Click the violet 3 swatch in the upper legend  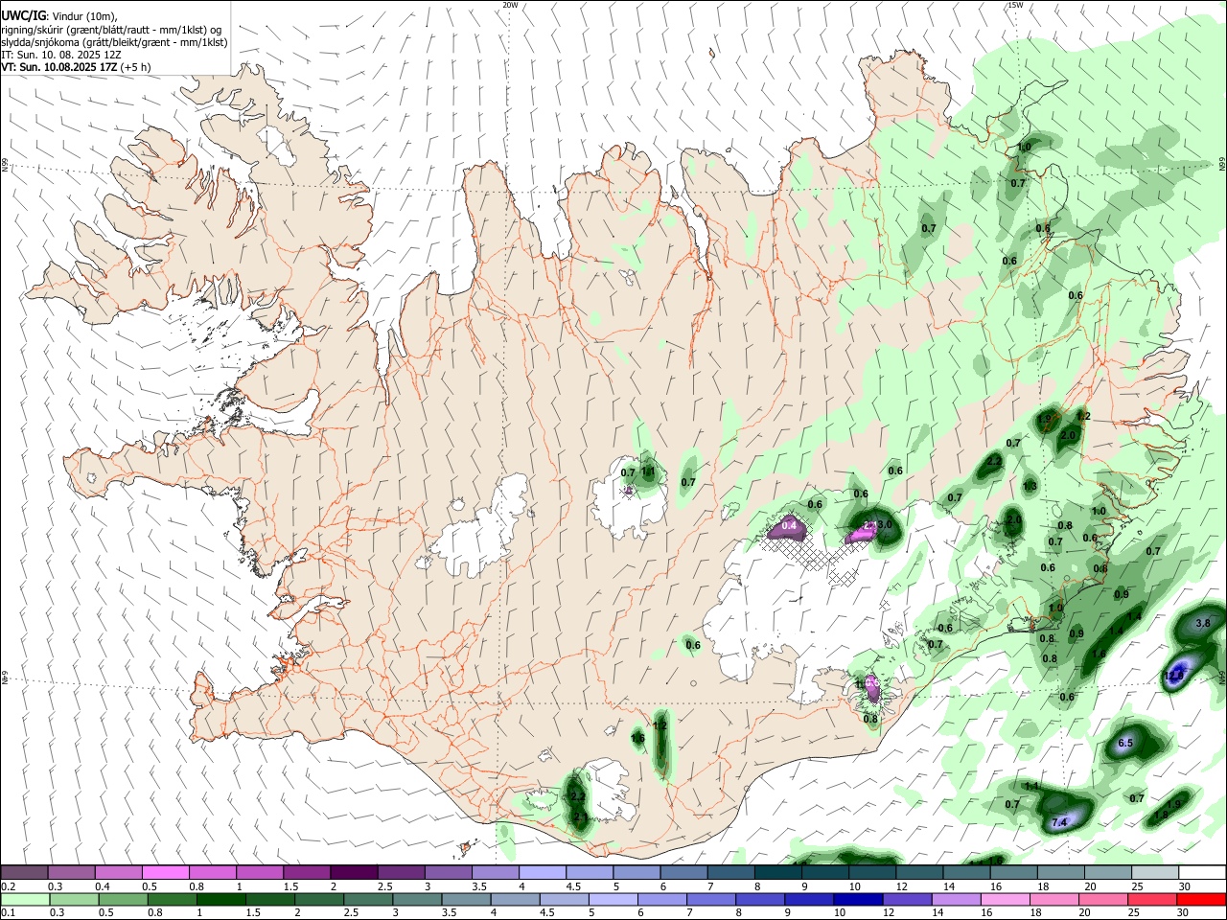[448, 873]
